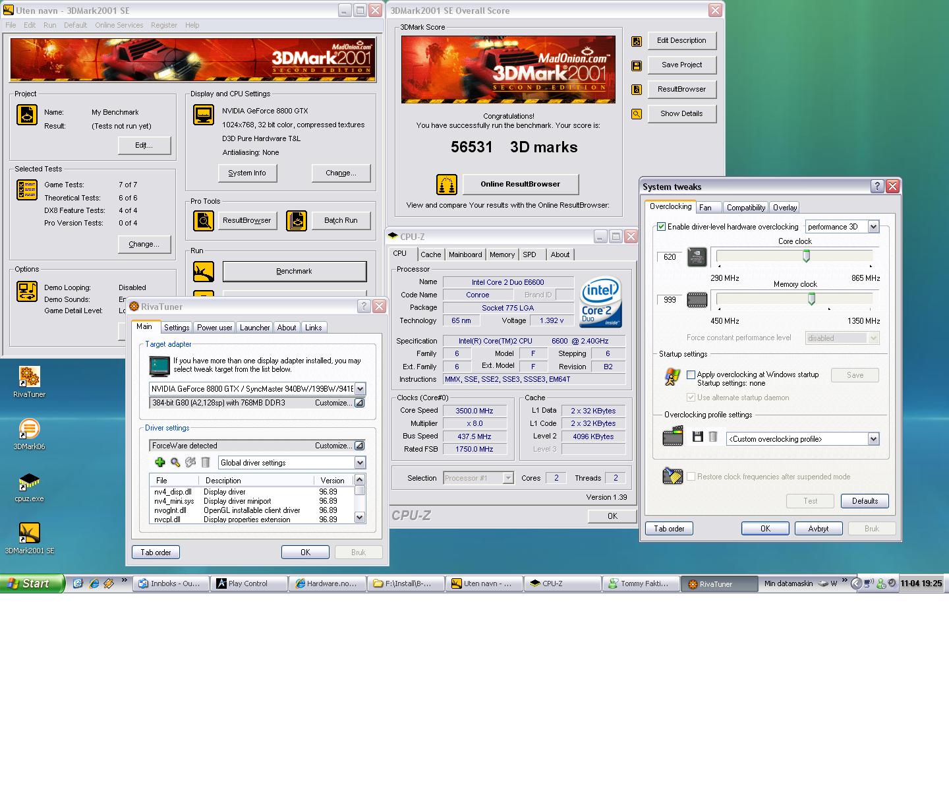Click the System Info button
949x807 pixels.
coord(247,173)
